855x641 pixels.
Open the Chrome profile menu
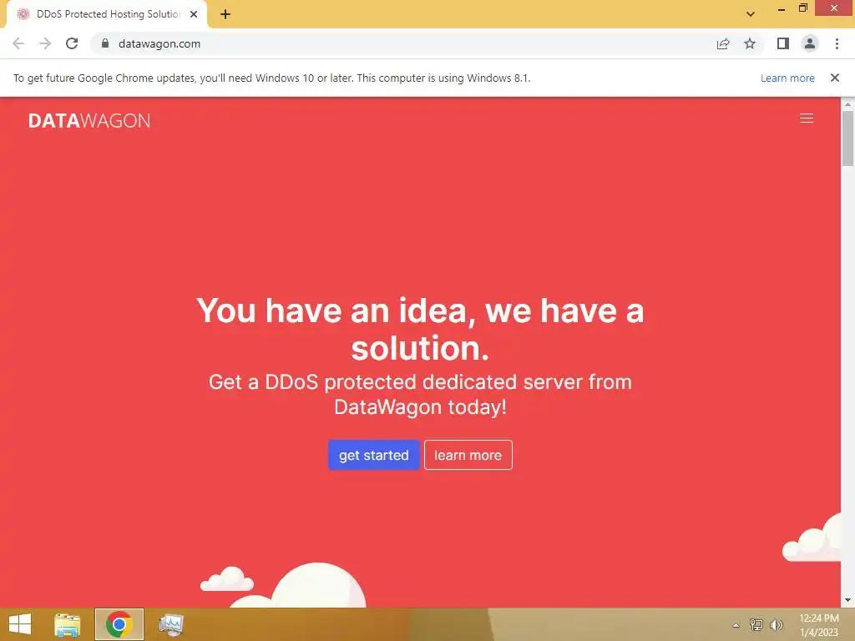810,43
